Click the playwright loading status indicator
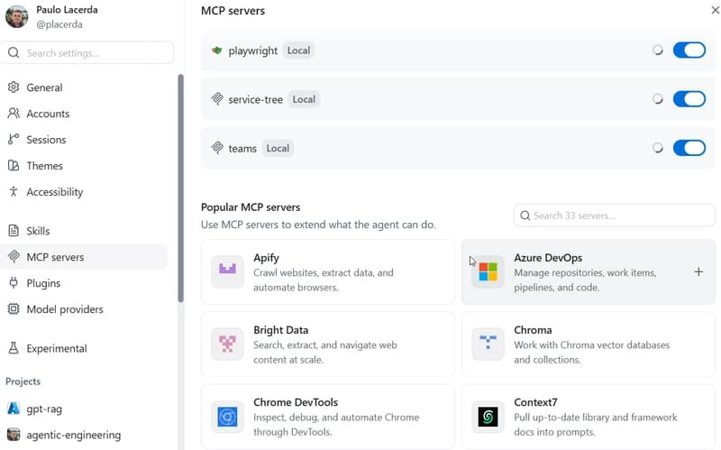Image resolution: width=721 pixels, height=450 pixels. tap(658, 51)
